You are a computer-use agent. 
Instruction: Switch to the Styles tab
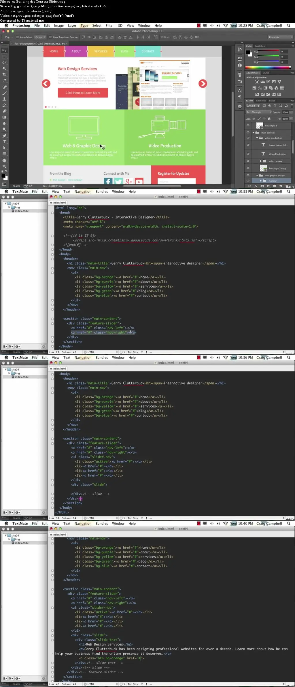[x=266, y=73]
